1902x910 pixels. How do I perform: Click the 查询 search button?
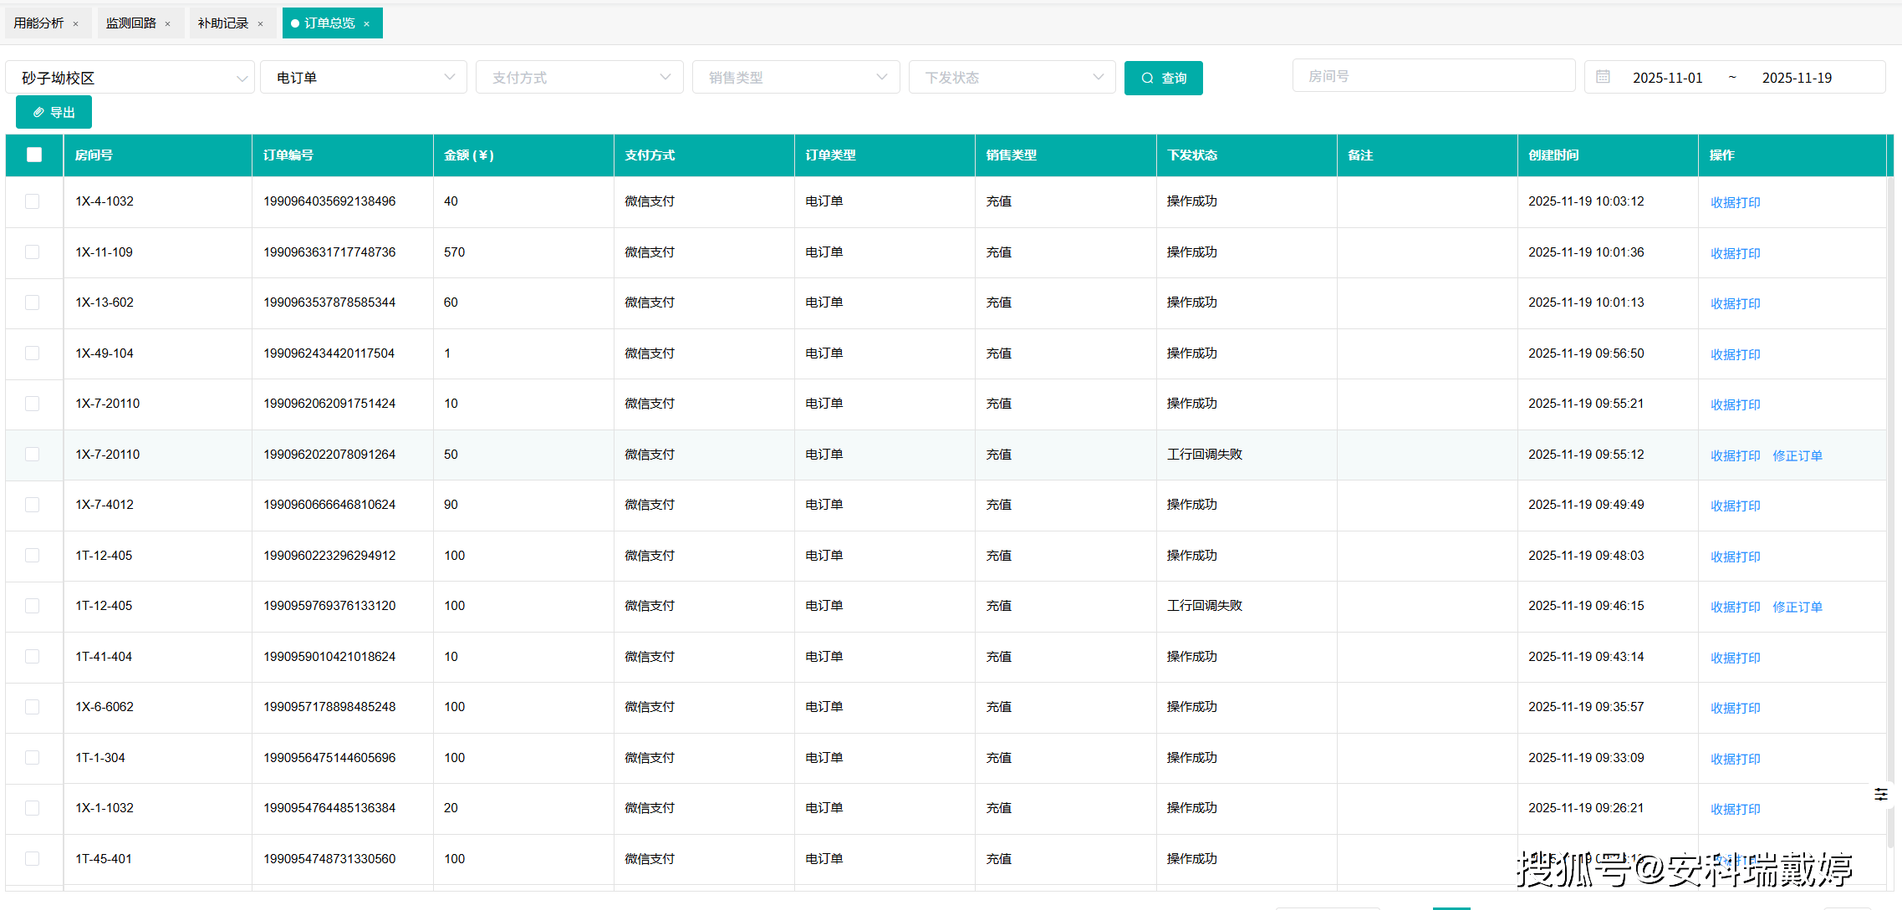[x=1164, y=78]
